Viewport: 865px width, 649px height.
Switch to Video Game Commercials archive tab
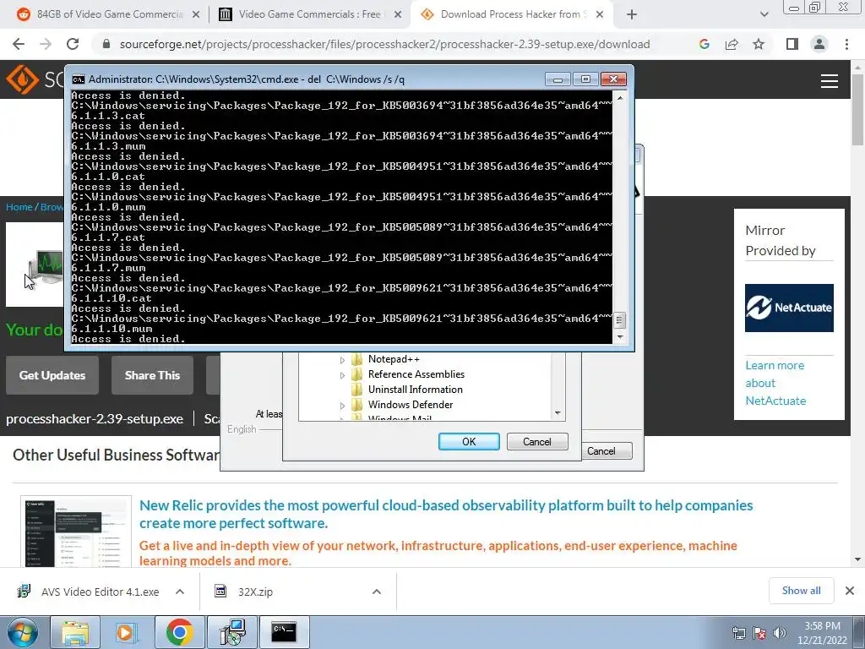click(x=309, y=14)
